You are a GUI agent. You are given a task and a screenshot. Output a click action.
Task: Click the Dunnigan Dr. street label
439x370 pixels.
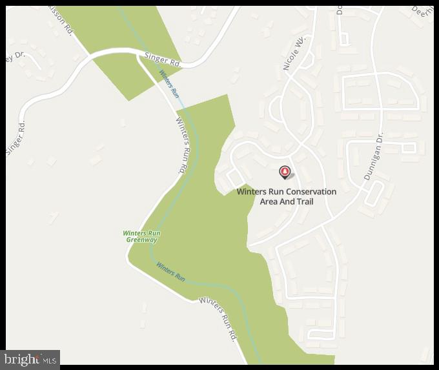point(373,155)
